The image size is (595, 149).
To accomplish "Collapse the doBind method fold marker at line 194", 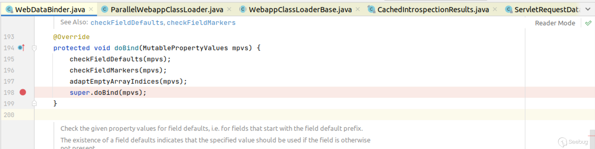I will click(34, 48).
